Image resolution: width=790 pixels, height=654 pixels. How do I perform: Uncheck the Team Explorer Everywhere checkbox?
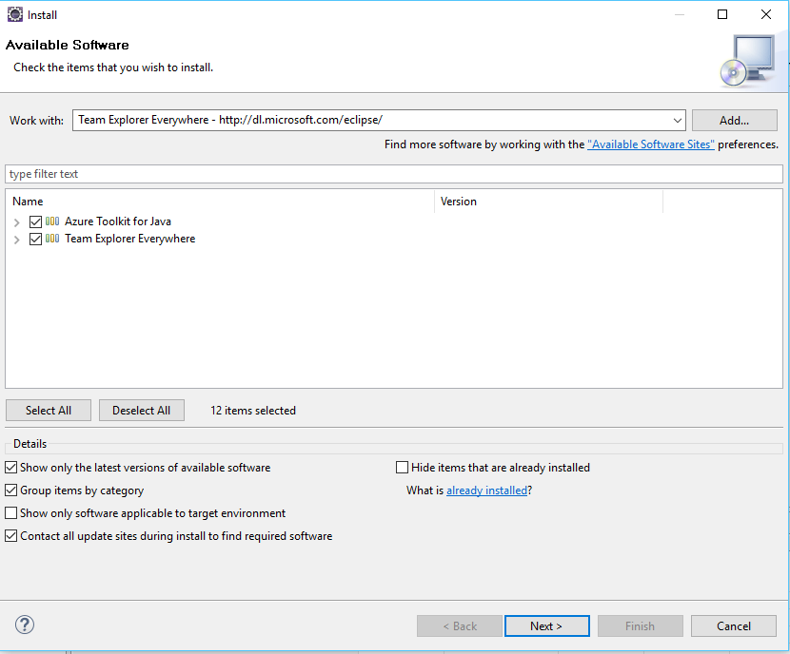(36, 239)
